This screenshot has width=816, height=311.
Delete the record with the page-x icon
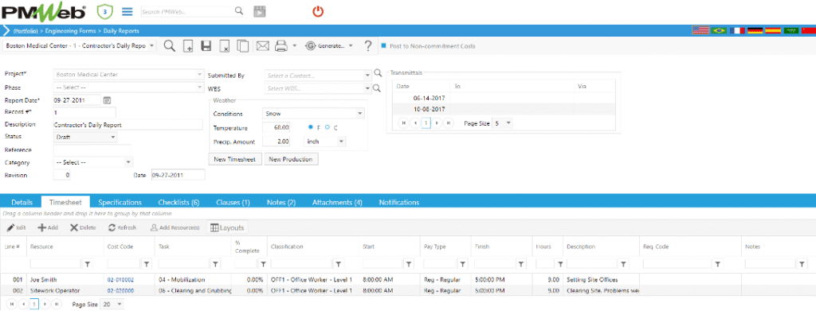tap(224, 46)
